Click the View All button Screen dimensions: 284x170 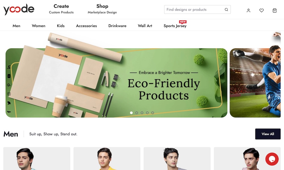268,134
